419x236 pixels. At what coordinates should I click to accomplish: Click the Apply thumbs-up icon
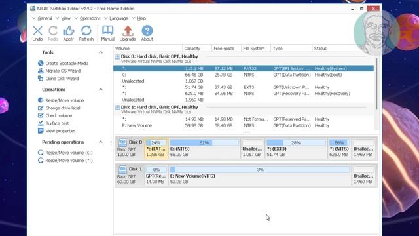[68, 31]
